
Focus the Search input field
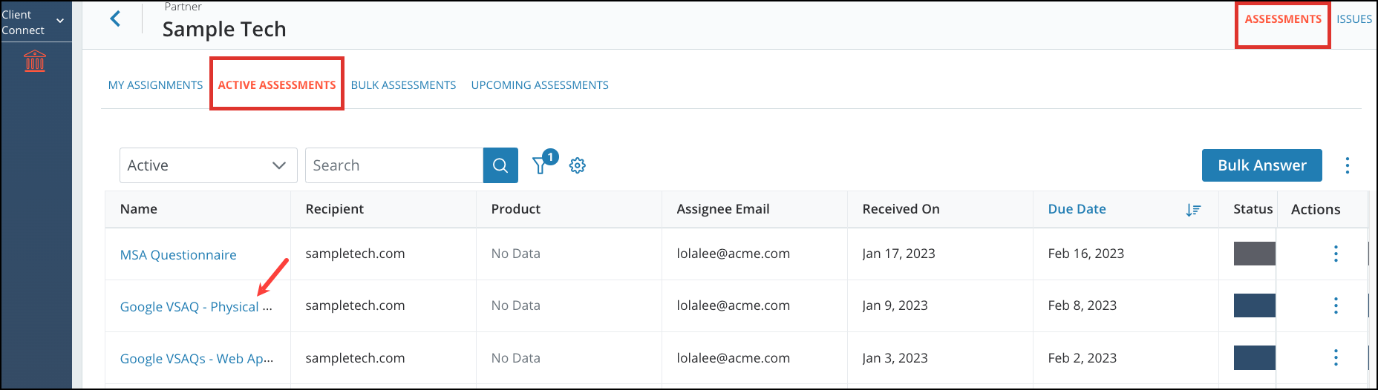[394, 165]
